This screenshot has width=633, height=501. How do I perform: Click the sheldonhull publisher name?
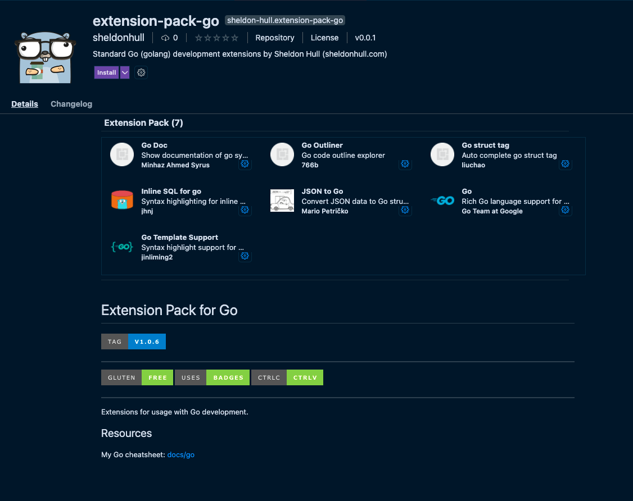119,38
